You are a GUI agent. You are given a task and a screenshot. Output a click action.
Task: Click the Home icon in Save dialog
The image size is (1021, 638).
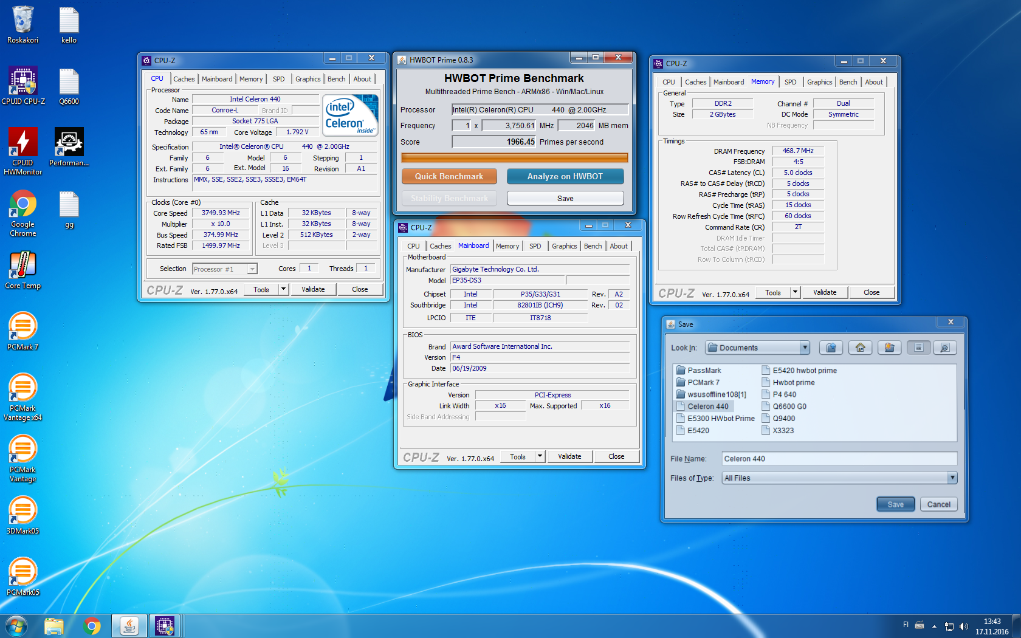(860, 348)
